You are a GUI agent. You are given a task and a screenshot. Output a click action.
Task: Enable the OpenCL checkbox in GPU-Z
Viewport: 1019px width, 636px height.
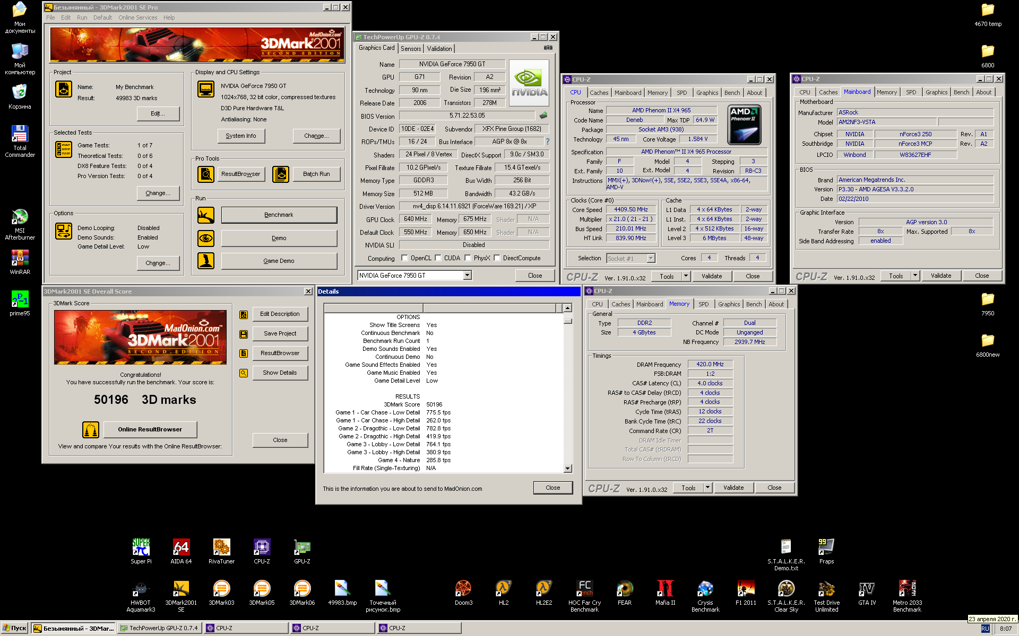(405, 258)
